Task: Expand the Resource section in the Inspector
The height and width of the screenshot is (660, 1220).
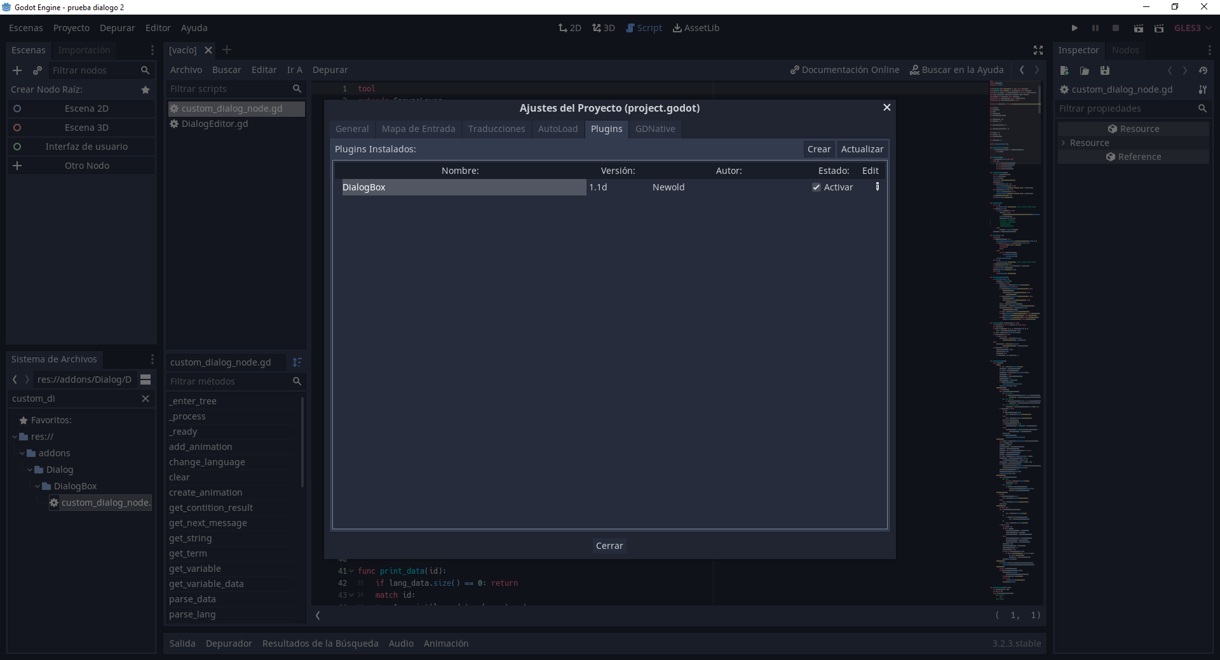Action: click(1063, 143)
